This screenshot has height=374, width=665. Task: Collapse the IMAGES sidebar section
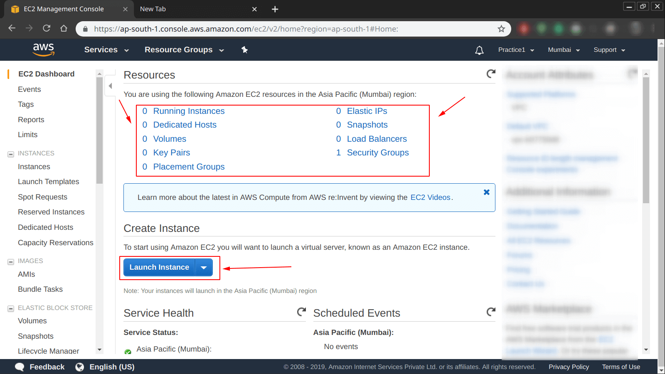pyautogui.click(x=11, y=262)
